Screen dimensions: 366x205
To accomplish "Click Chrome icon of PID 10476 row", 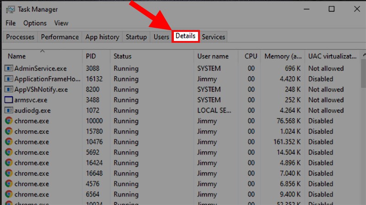I will click(9, 142).
